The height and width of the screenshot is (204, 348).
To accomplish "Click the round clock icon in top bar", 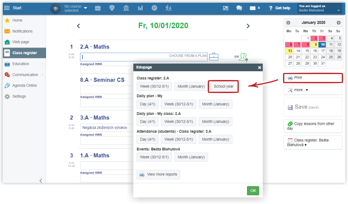I will (155, 8).
